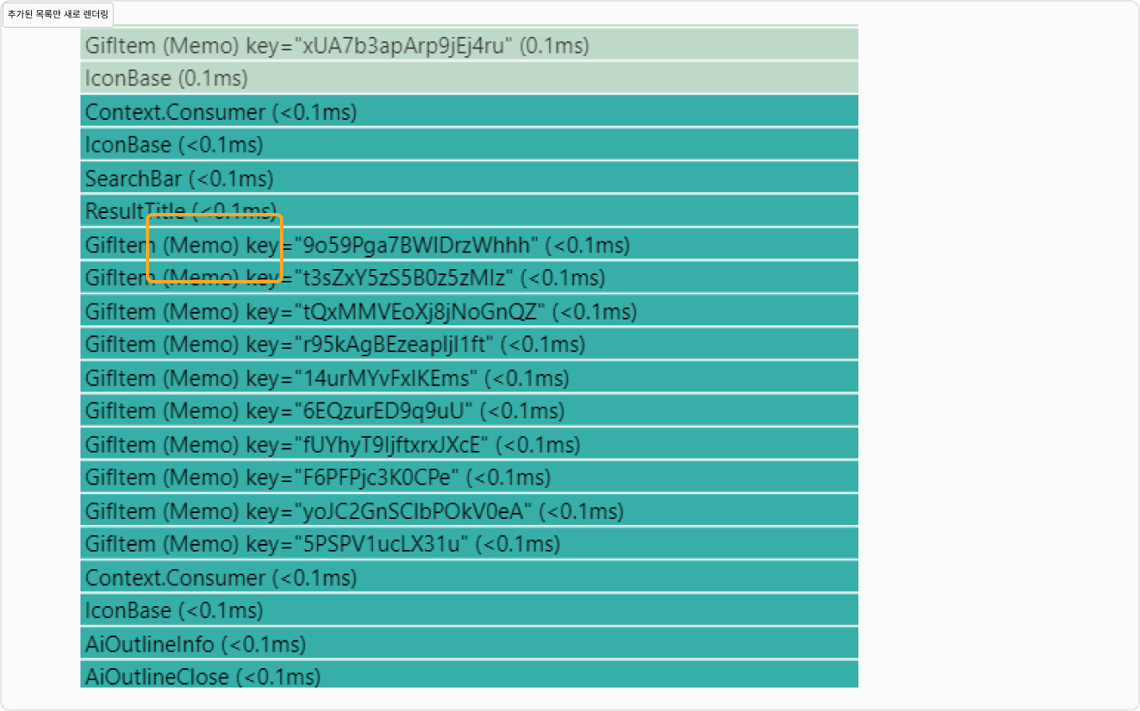Select the SearchBar (<0.1ms) row
The image size is (1140, 711).
pos(469,178)
